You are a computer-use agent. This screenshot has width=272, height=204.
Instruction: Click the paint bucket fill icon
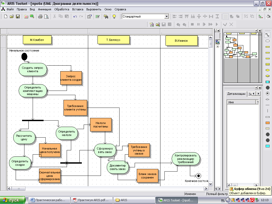[268, 16]
